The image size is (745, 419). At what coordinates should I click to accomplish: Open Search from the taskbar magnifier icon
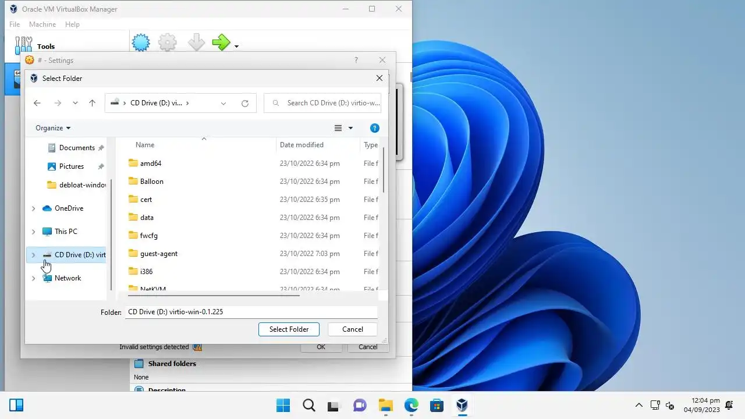309,405
